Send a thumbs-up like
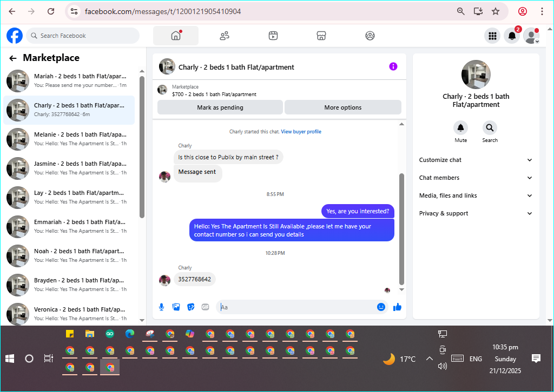 click(397, 307)
